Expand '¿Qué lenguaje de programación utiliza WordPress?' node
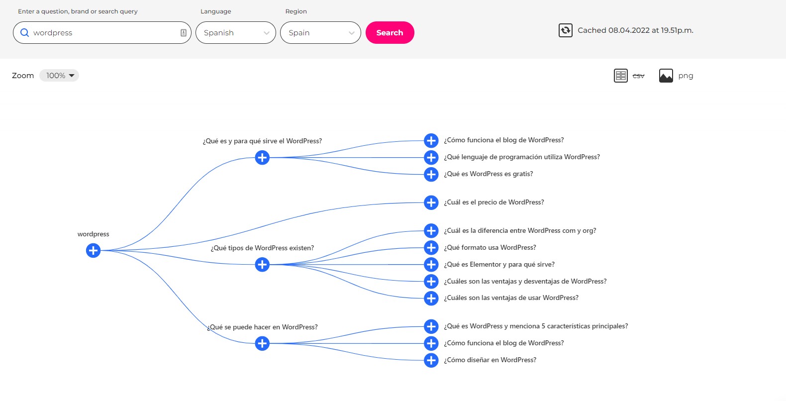The image size is (786, 401). click(x=431, y=158)
